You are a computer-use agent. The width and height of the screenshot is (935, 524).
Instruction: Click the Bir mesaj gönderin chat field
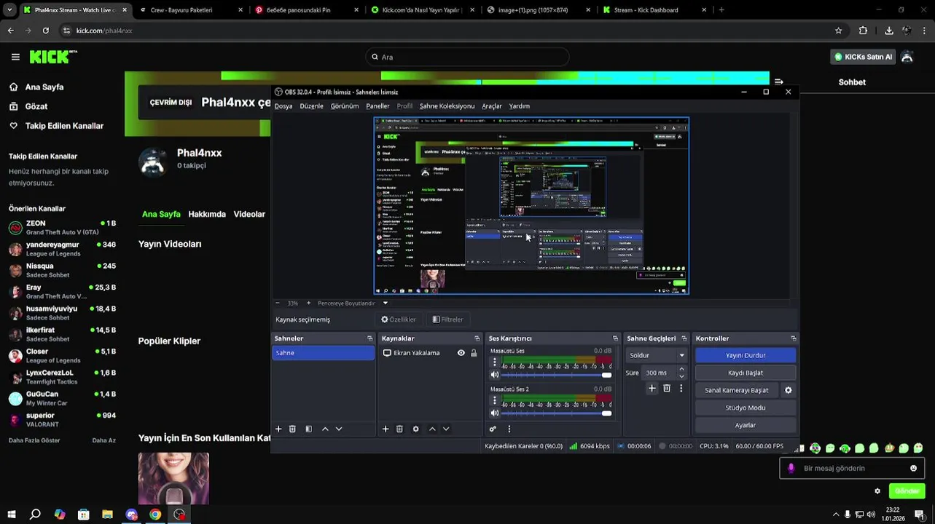click(852, 468)
